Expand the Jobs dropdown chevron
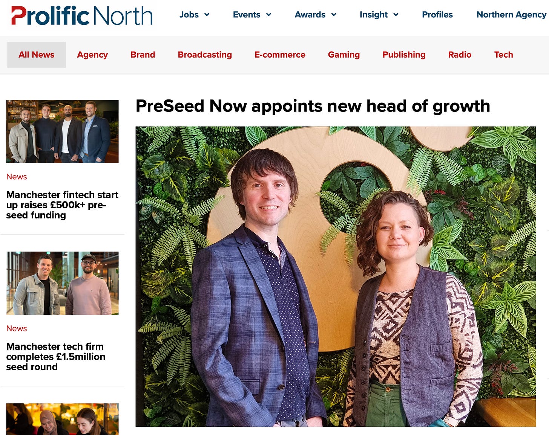This screenshot has height=435, width=549. pyautogui.click(x=207, y=15)
